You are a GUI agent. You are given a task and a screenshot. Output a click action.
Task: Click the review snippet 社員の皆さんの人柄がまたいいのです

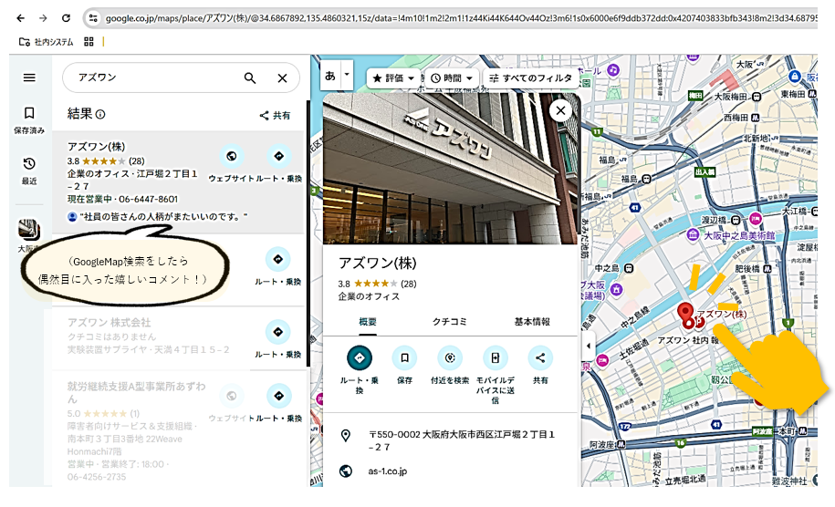point(164,216)
